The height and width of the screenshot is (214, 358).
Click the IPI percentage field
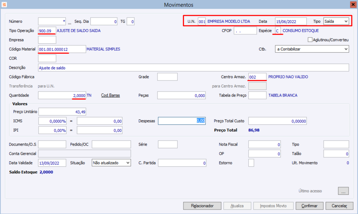(x=52, y=130)
